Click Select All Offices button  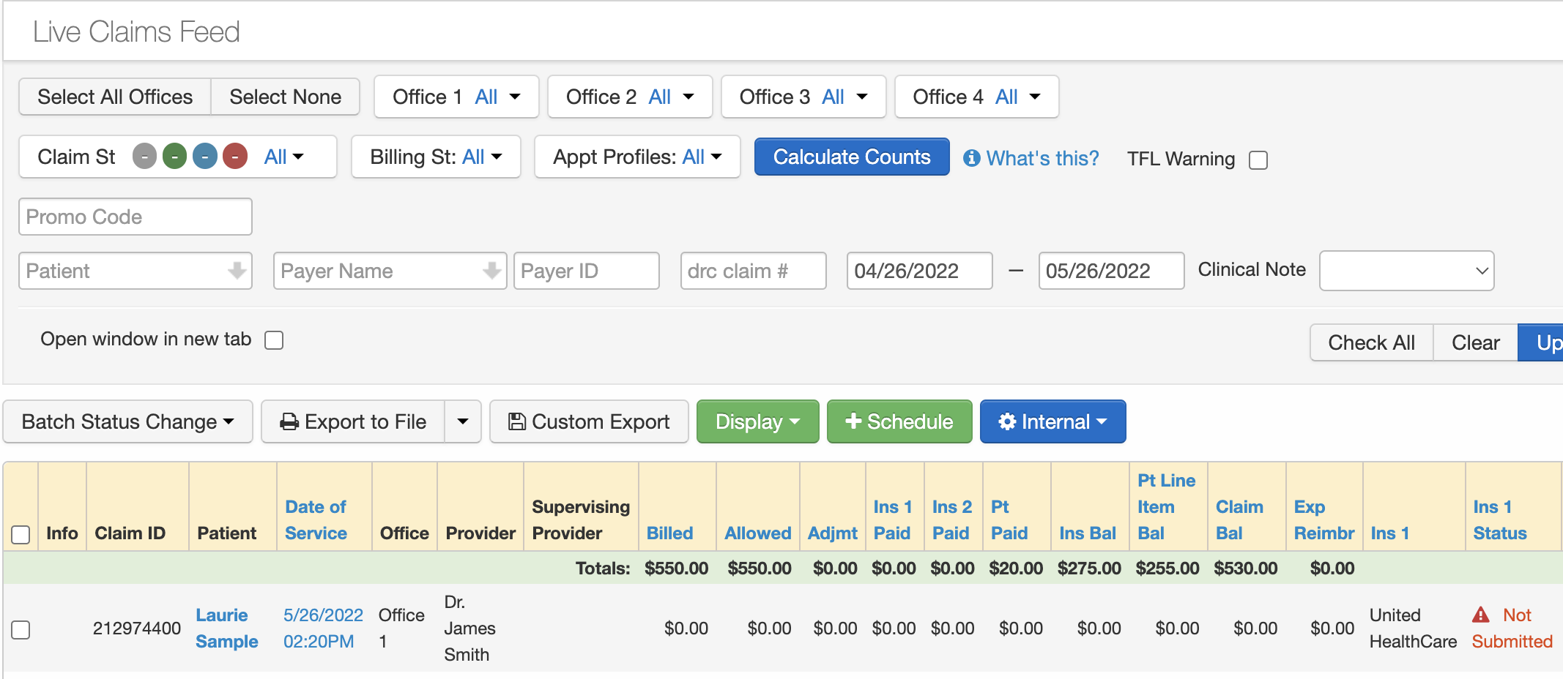115,97
